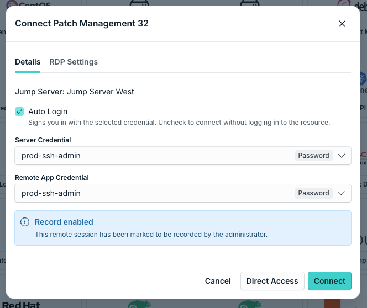Viewport: 367px width, 308px height.
Task: Click the Record enabled heading
Action: [64, 222]
